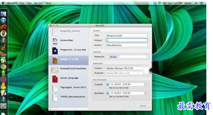Select the fixed date radio for Modified
Image resolution: width=213 pixels, height=115 pixels.
tap(108, 93)
